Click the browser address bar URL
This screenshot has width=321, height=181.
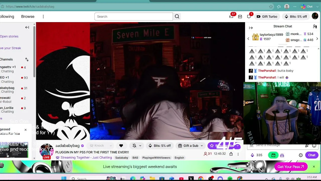(x=30, y=7)
